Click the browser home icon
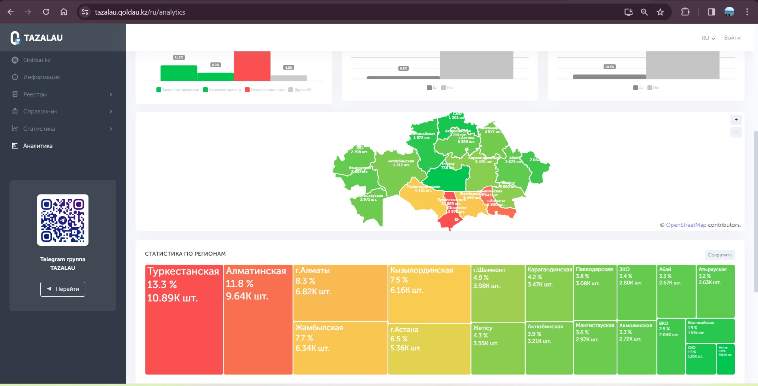Image resolution: width=758 pixels, height=386 pixels. 64,12
